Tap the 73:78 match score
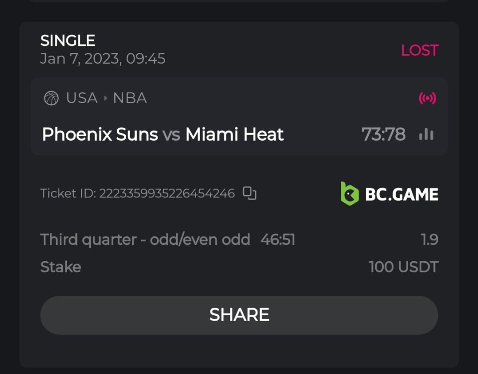The height and width of the screenshot is (374, 478). [383, 134]
